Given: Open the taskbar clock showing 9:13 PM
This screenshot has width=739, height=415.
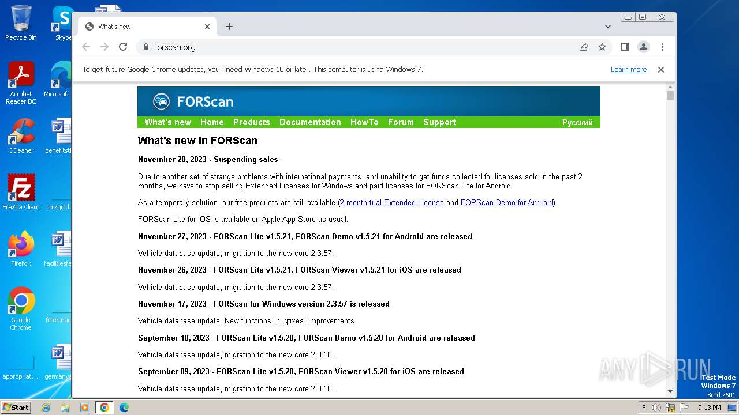Looking at the screenshot, I should [709, 408].
